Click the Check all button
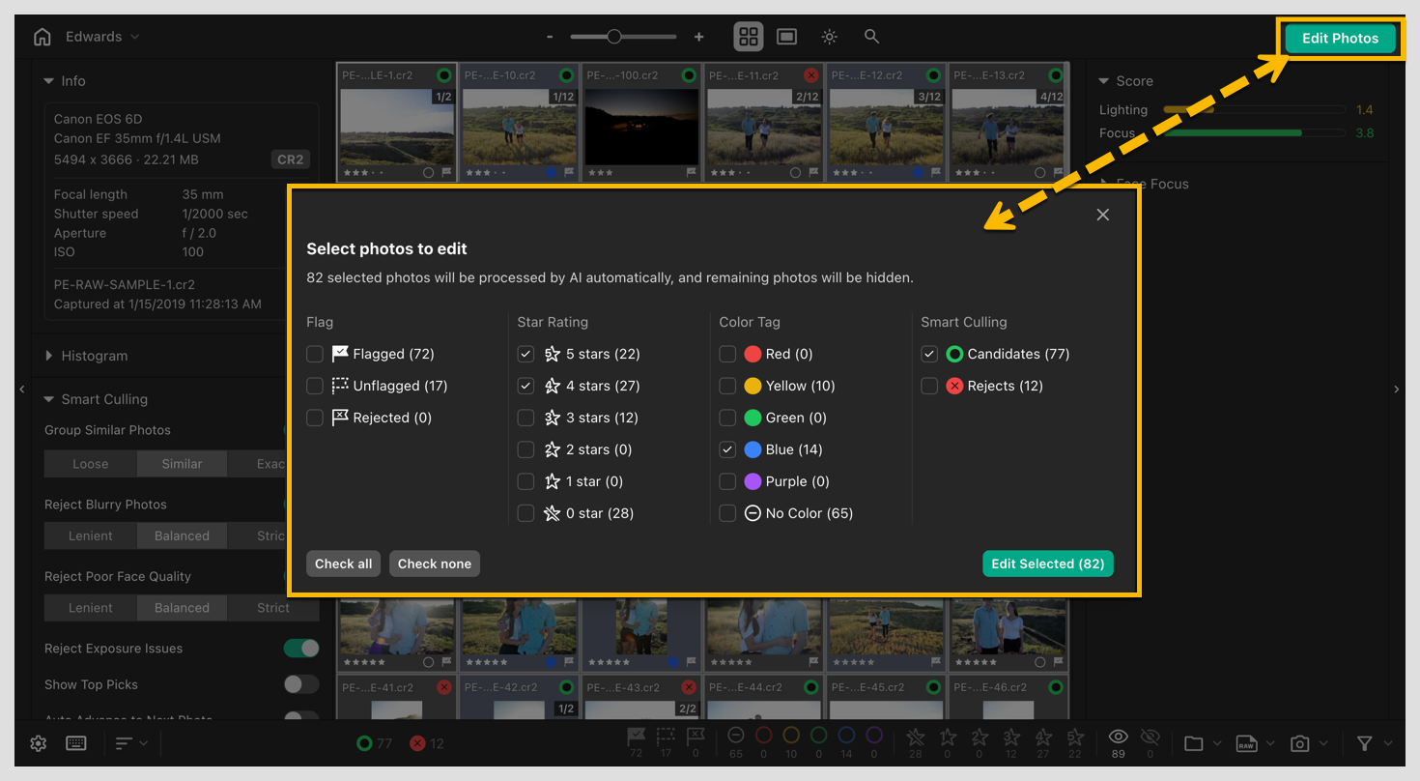Image resolution: width=1420 pixels, height=781 pixels. 343,564
